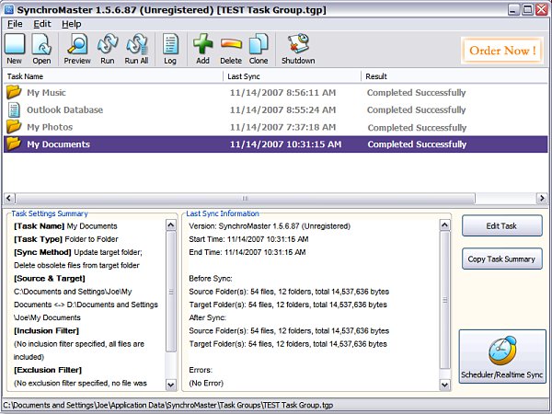The width and height of the screenshot is (552, 414).
Task: Click the Preview magnifier icon
Action: point(77,44)
